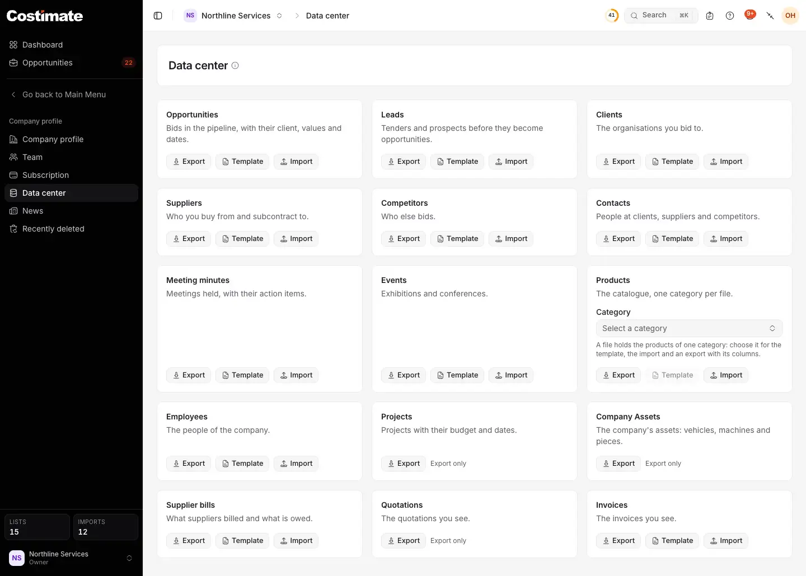Screen dimensions: 806x576
Task: Export Supplier bills data
Action: (189, 541)
